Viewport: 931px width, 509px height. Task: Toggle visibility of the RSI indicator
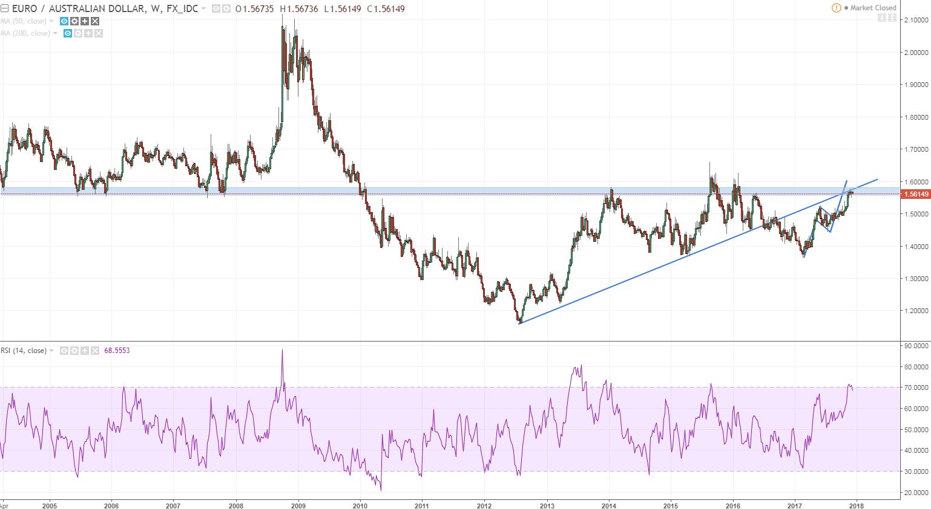(x=64, y=351)
